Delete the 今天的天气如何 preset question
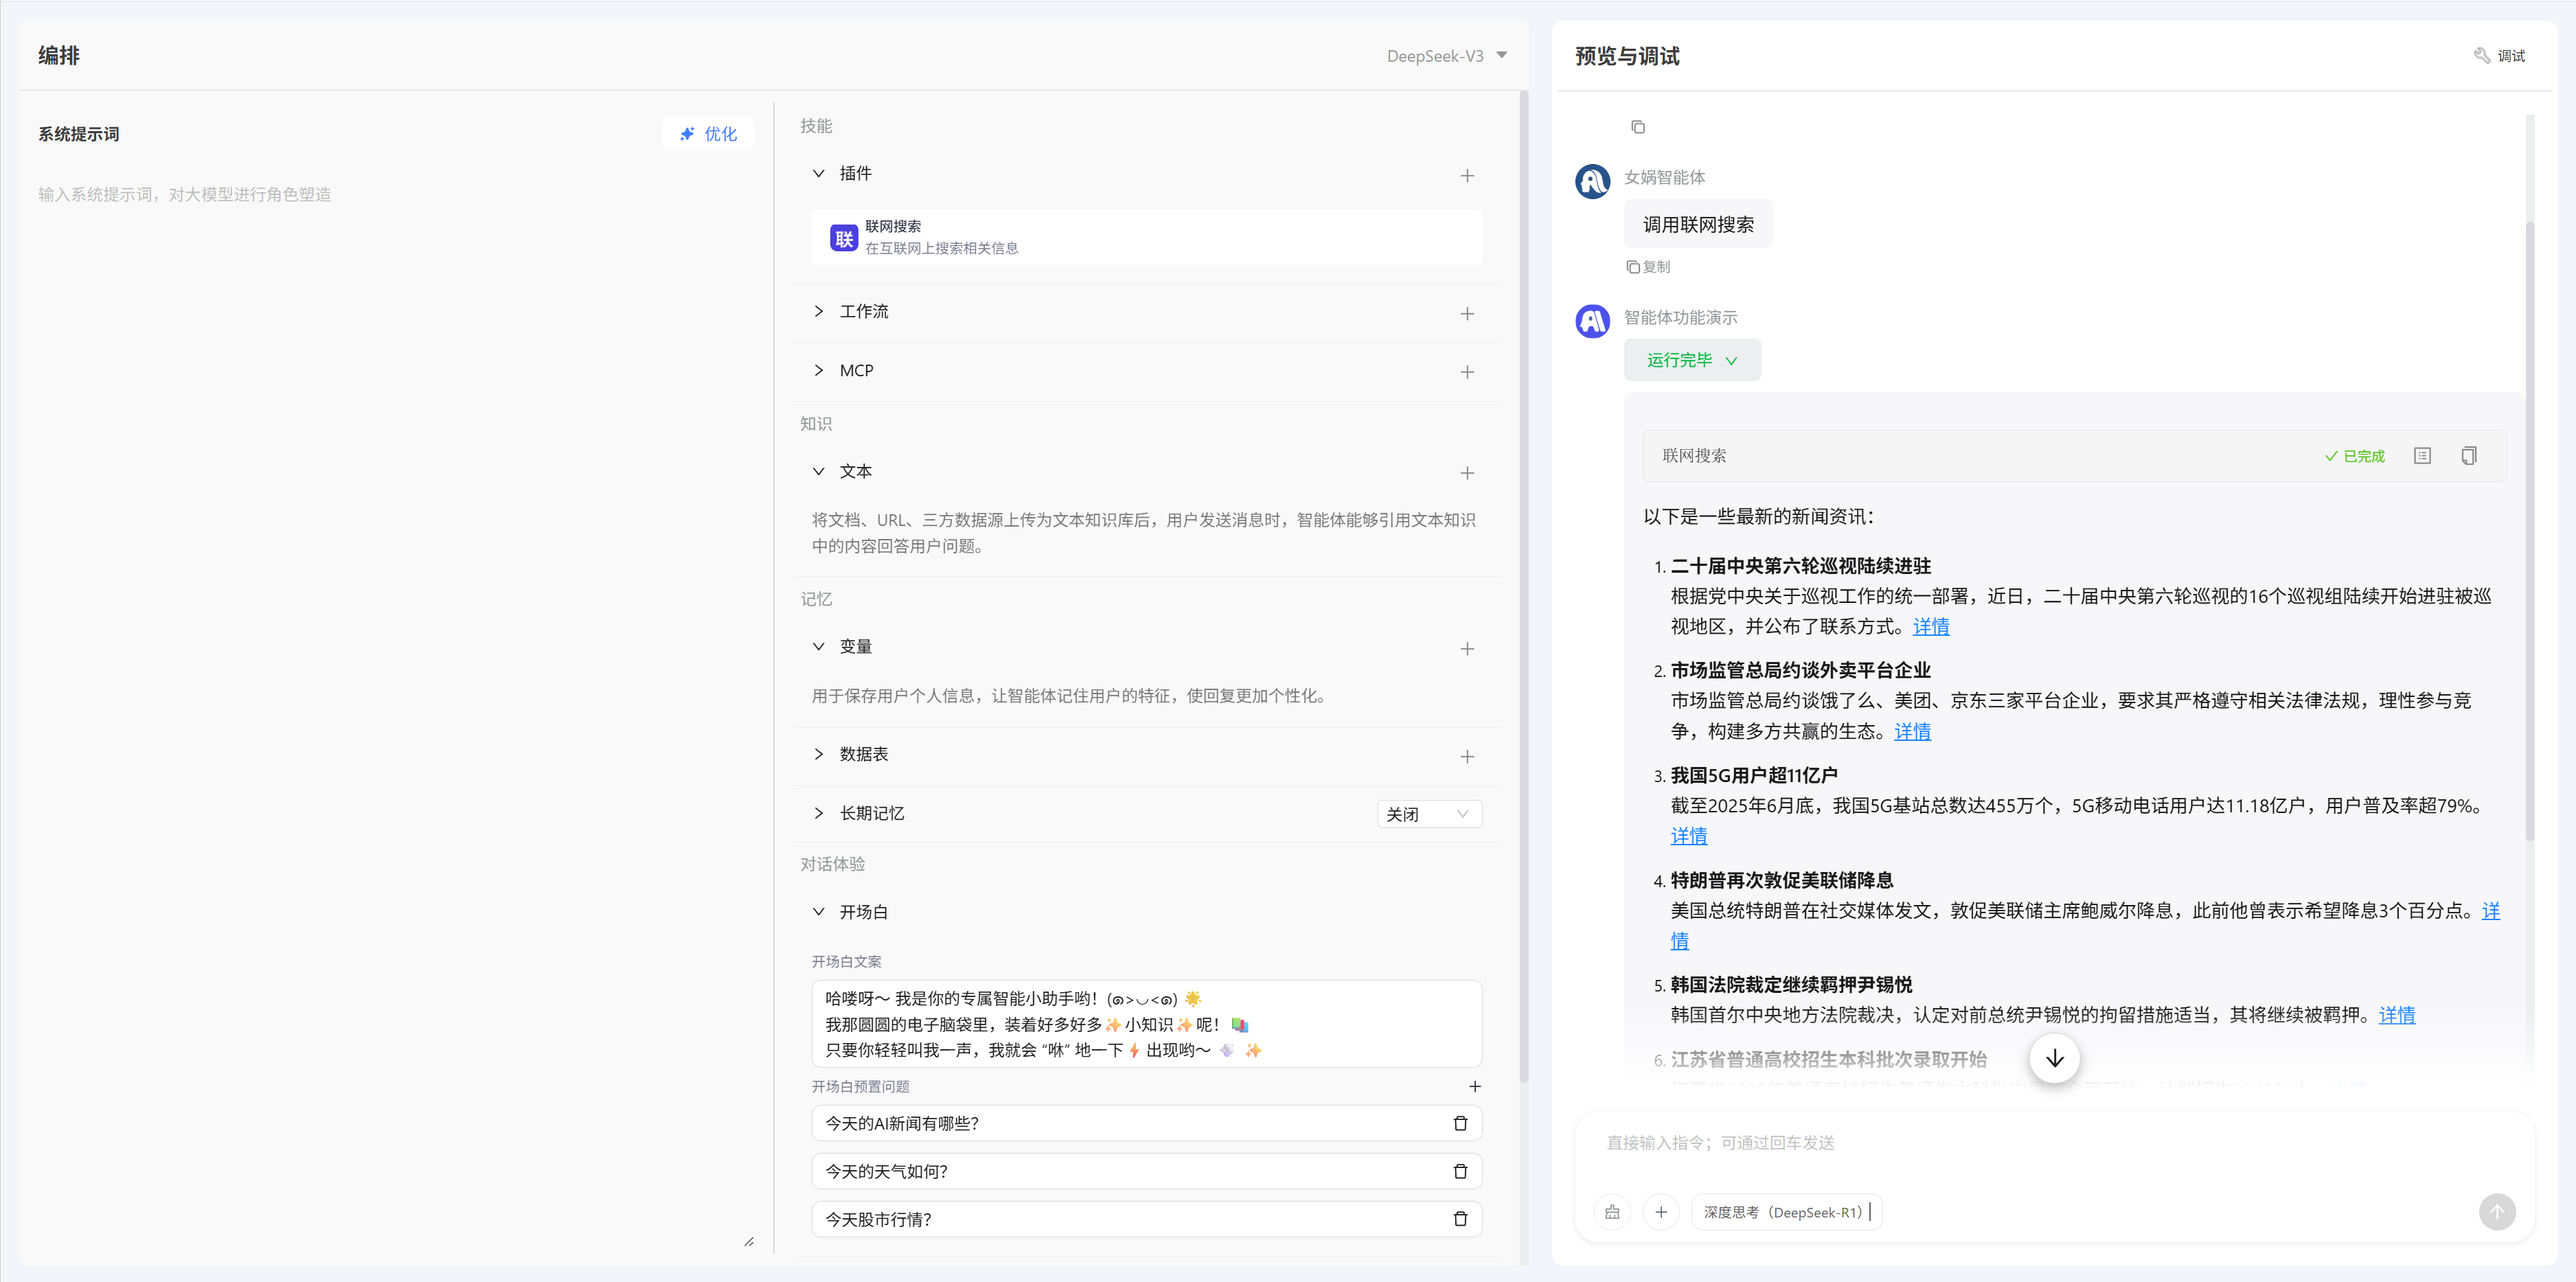The height and width of the screenshot is (1282, 2576). pyautogui.click(x=1459, y=1171)
